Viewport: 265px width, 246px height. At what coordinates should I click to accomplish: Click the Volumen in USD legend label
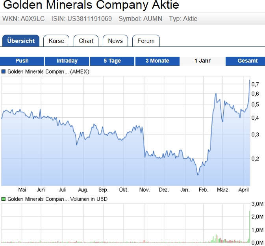[57, 199]
